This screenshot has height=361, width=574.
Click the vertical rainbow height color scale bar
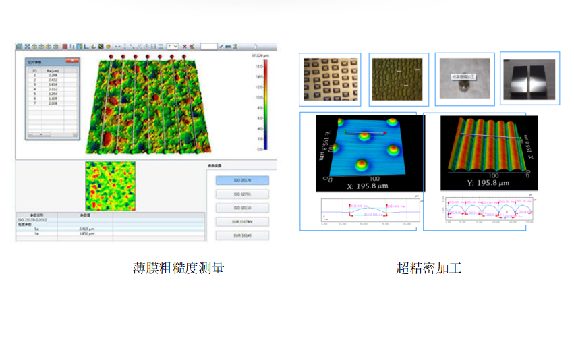(265, 105)
